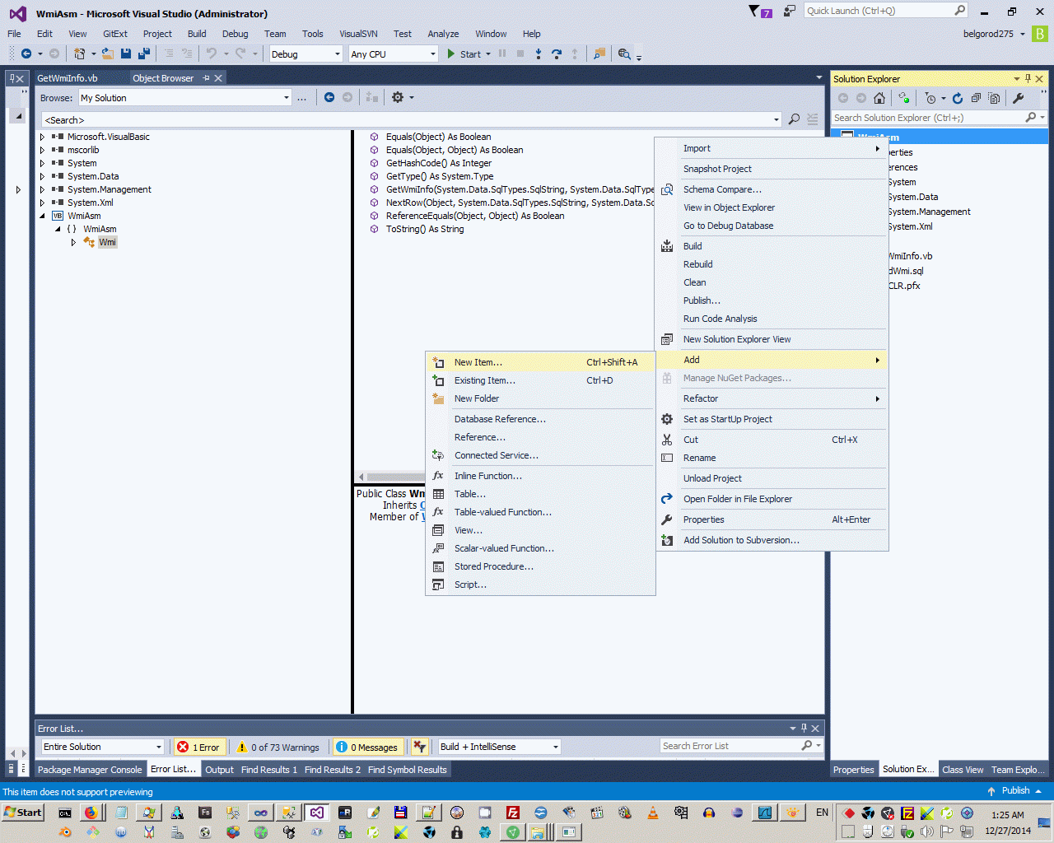Choose New Item... in the Add submenu

tap(541, 362)
